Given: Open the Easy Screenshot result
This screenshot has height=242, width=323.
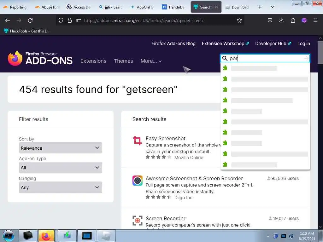Looking at the screenshot, I should click(x=165, y=138).
